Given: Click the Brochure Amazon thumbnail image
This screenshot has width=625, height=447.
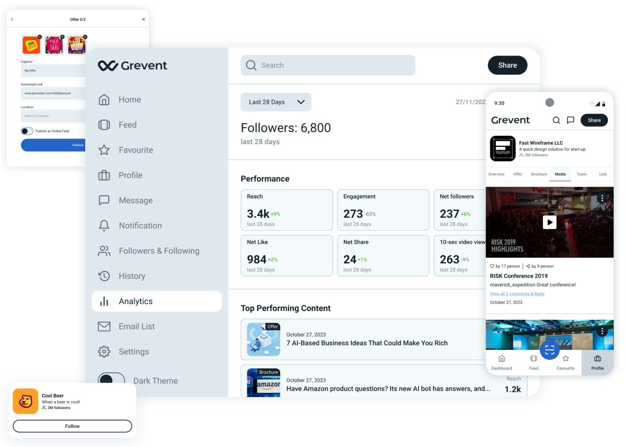Looking at the screenshot, I should (x=263, y=383).
